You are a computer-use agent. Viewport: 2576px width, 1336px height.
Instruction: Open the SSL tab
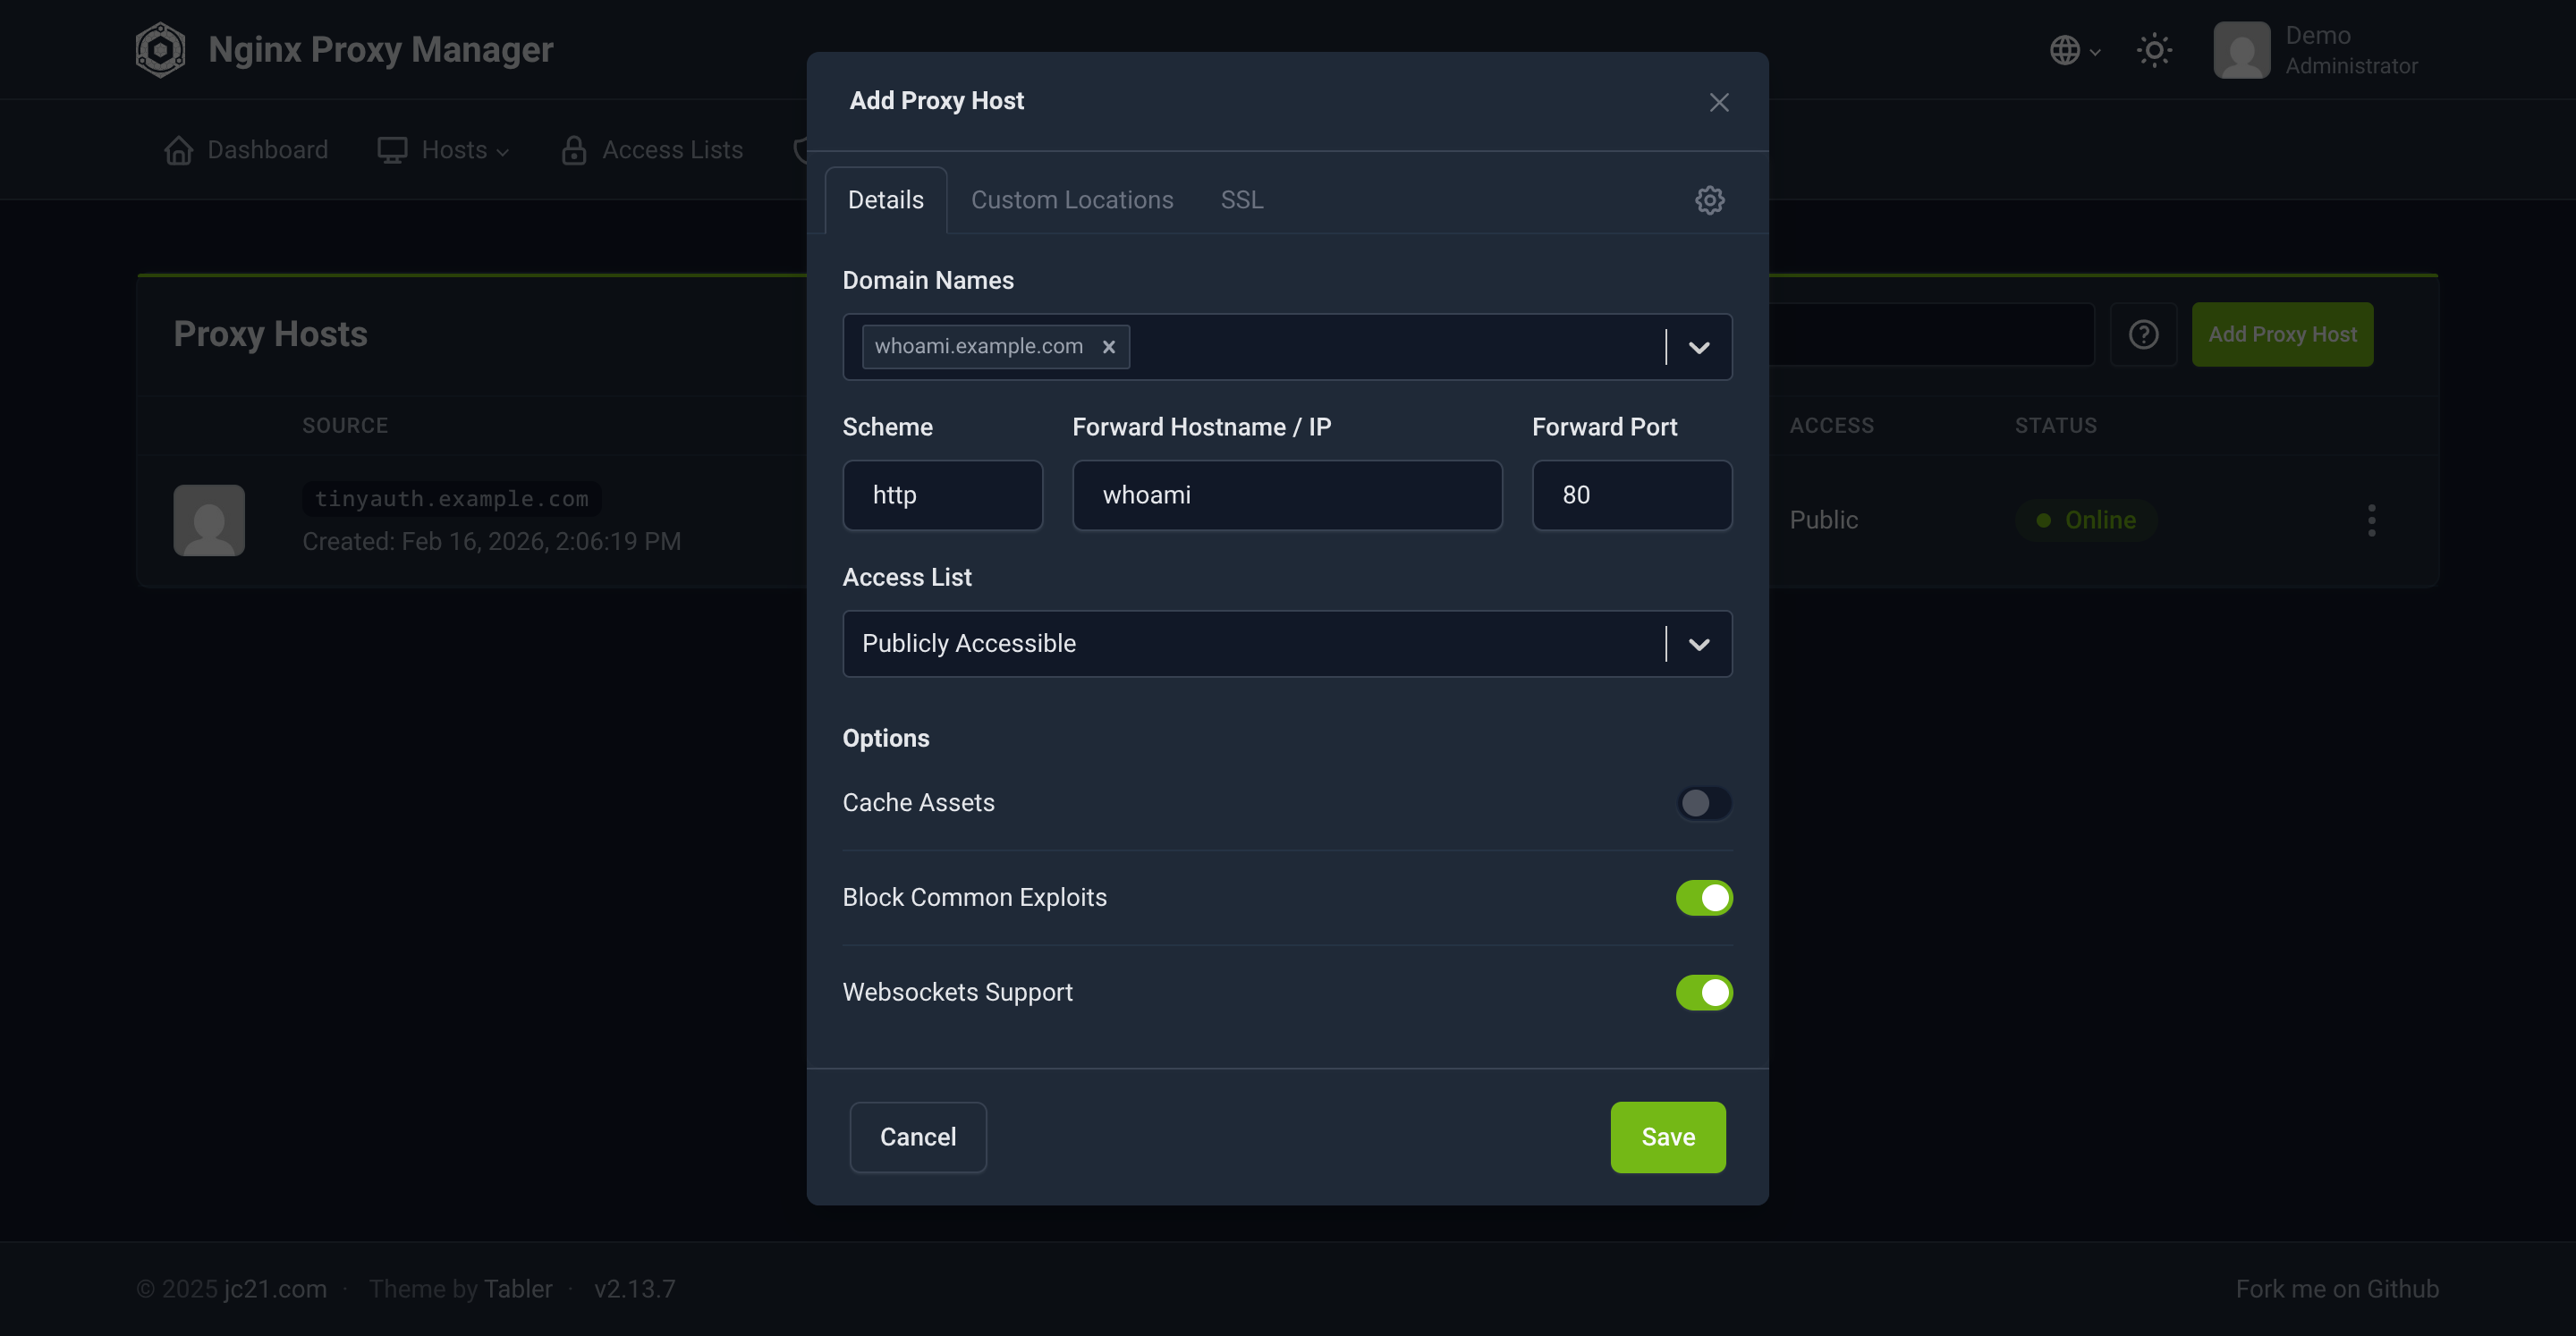coord(1241,199)
